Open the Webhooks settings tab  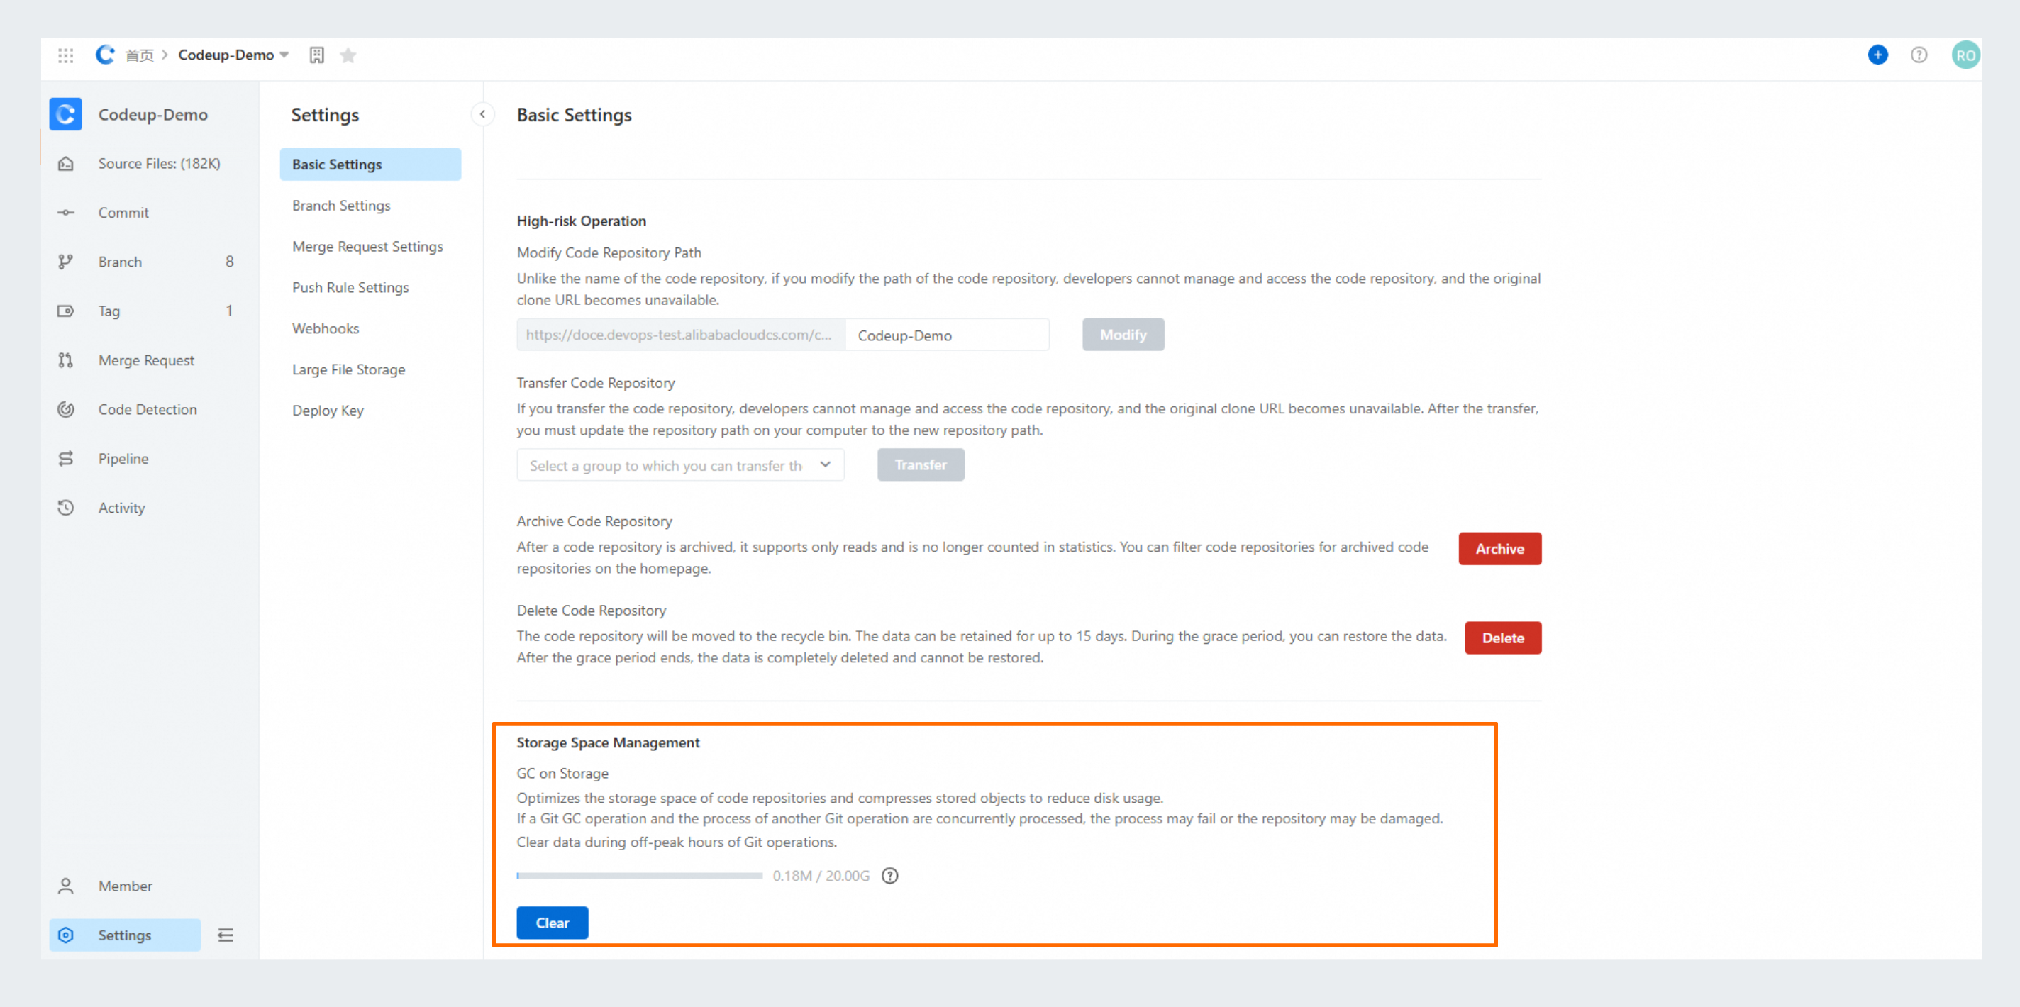[326, 328]
